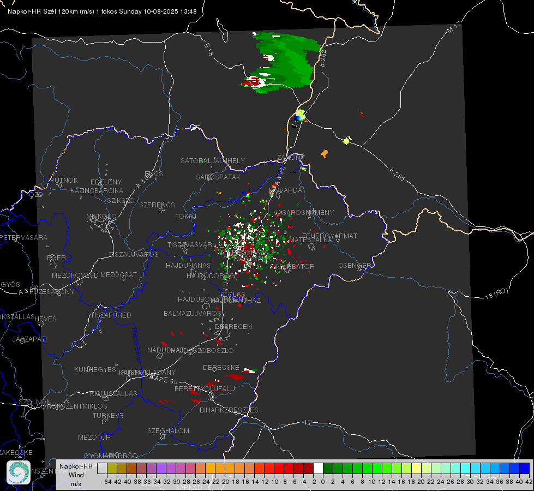The width and height of the screenshot is (534, 491).
Task: Click the PUTNOK town label
Action: [64, 180]
